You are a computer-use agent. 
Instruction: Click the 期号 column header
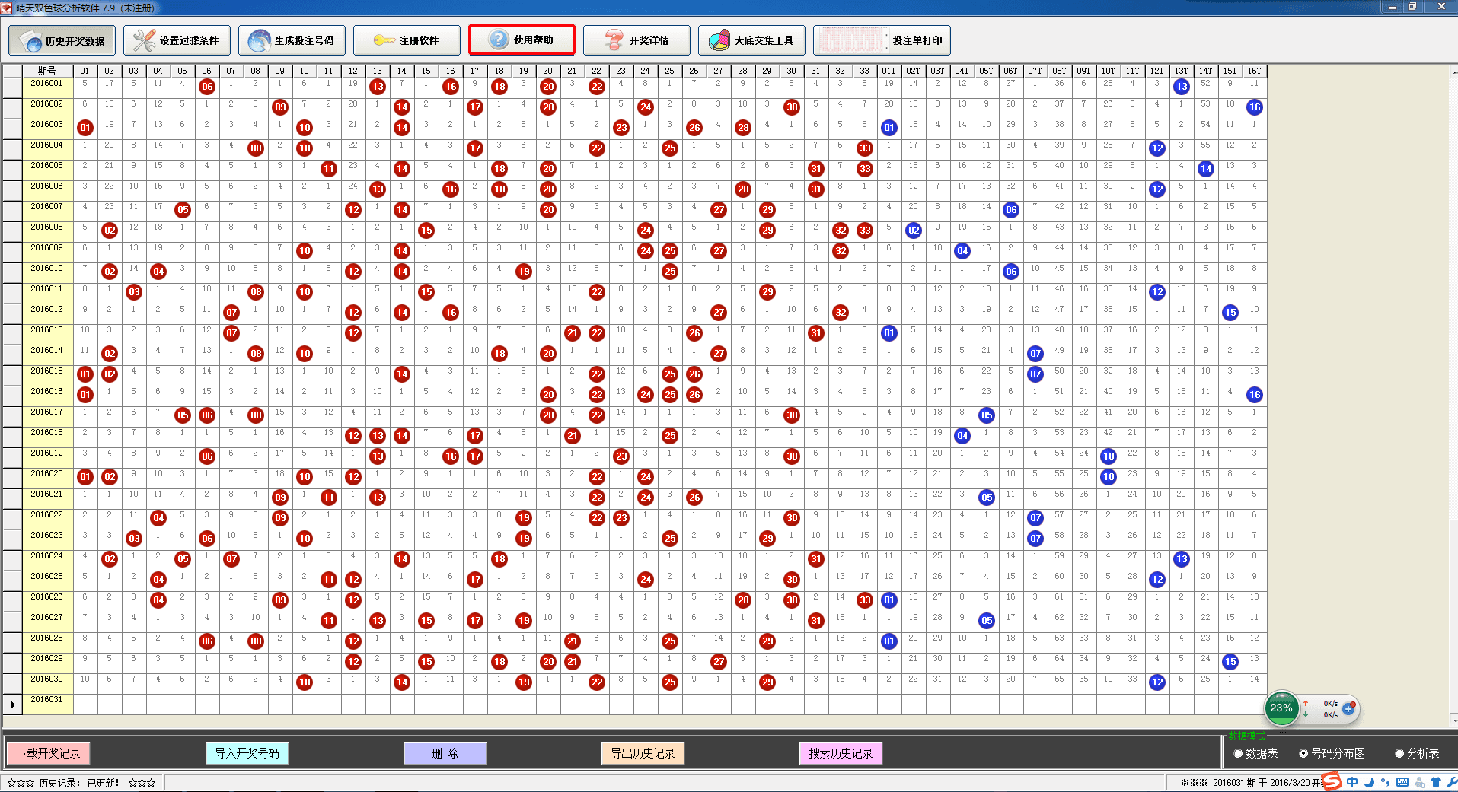pos(47,71)
